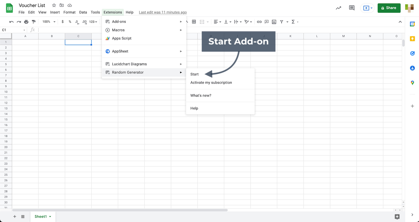This screenshot has height=222, width=419.
Task: Select the Paint format roller tool
Action: (34, 22)
